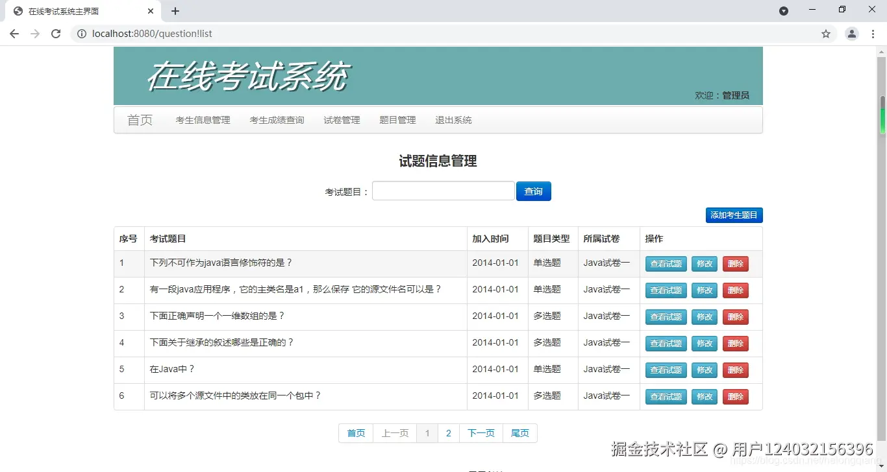887x472 pixels.
Task: Click 删除 for question 4
Action: coord(736,344)
